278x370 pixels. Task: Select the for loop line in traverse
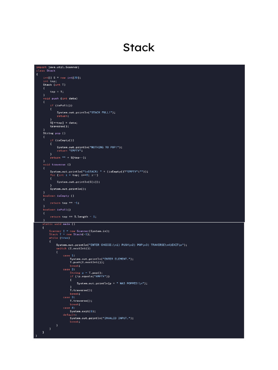click(x=74, y=175)
